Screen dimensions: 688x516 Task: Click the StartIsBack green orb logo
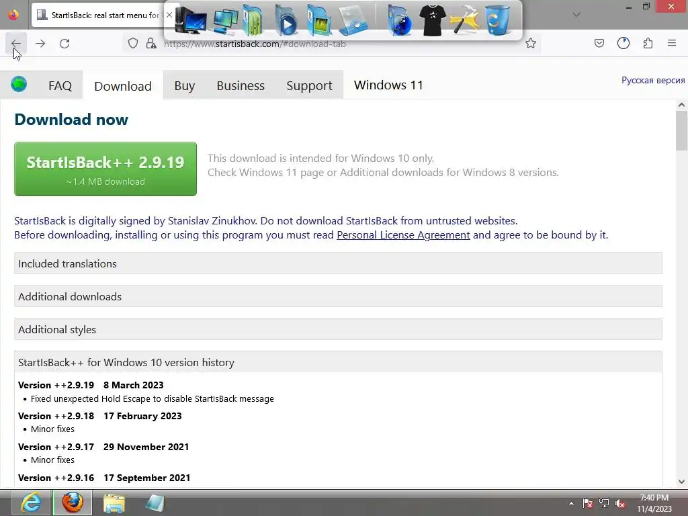click(x=19, y=84)
